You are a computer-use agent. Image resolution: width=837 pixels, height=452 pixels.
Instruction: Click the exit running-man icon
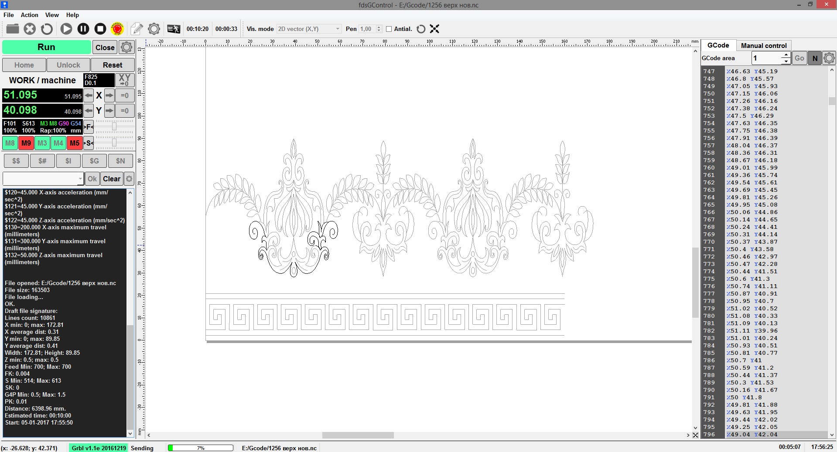point(174,29)
